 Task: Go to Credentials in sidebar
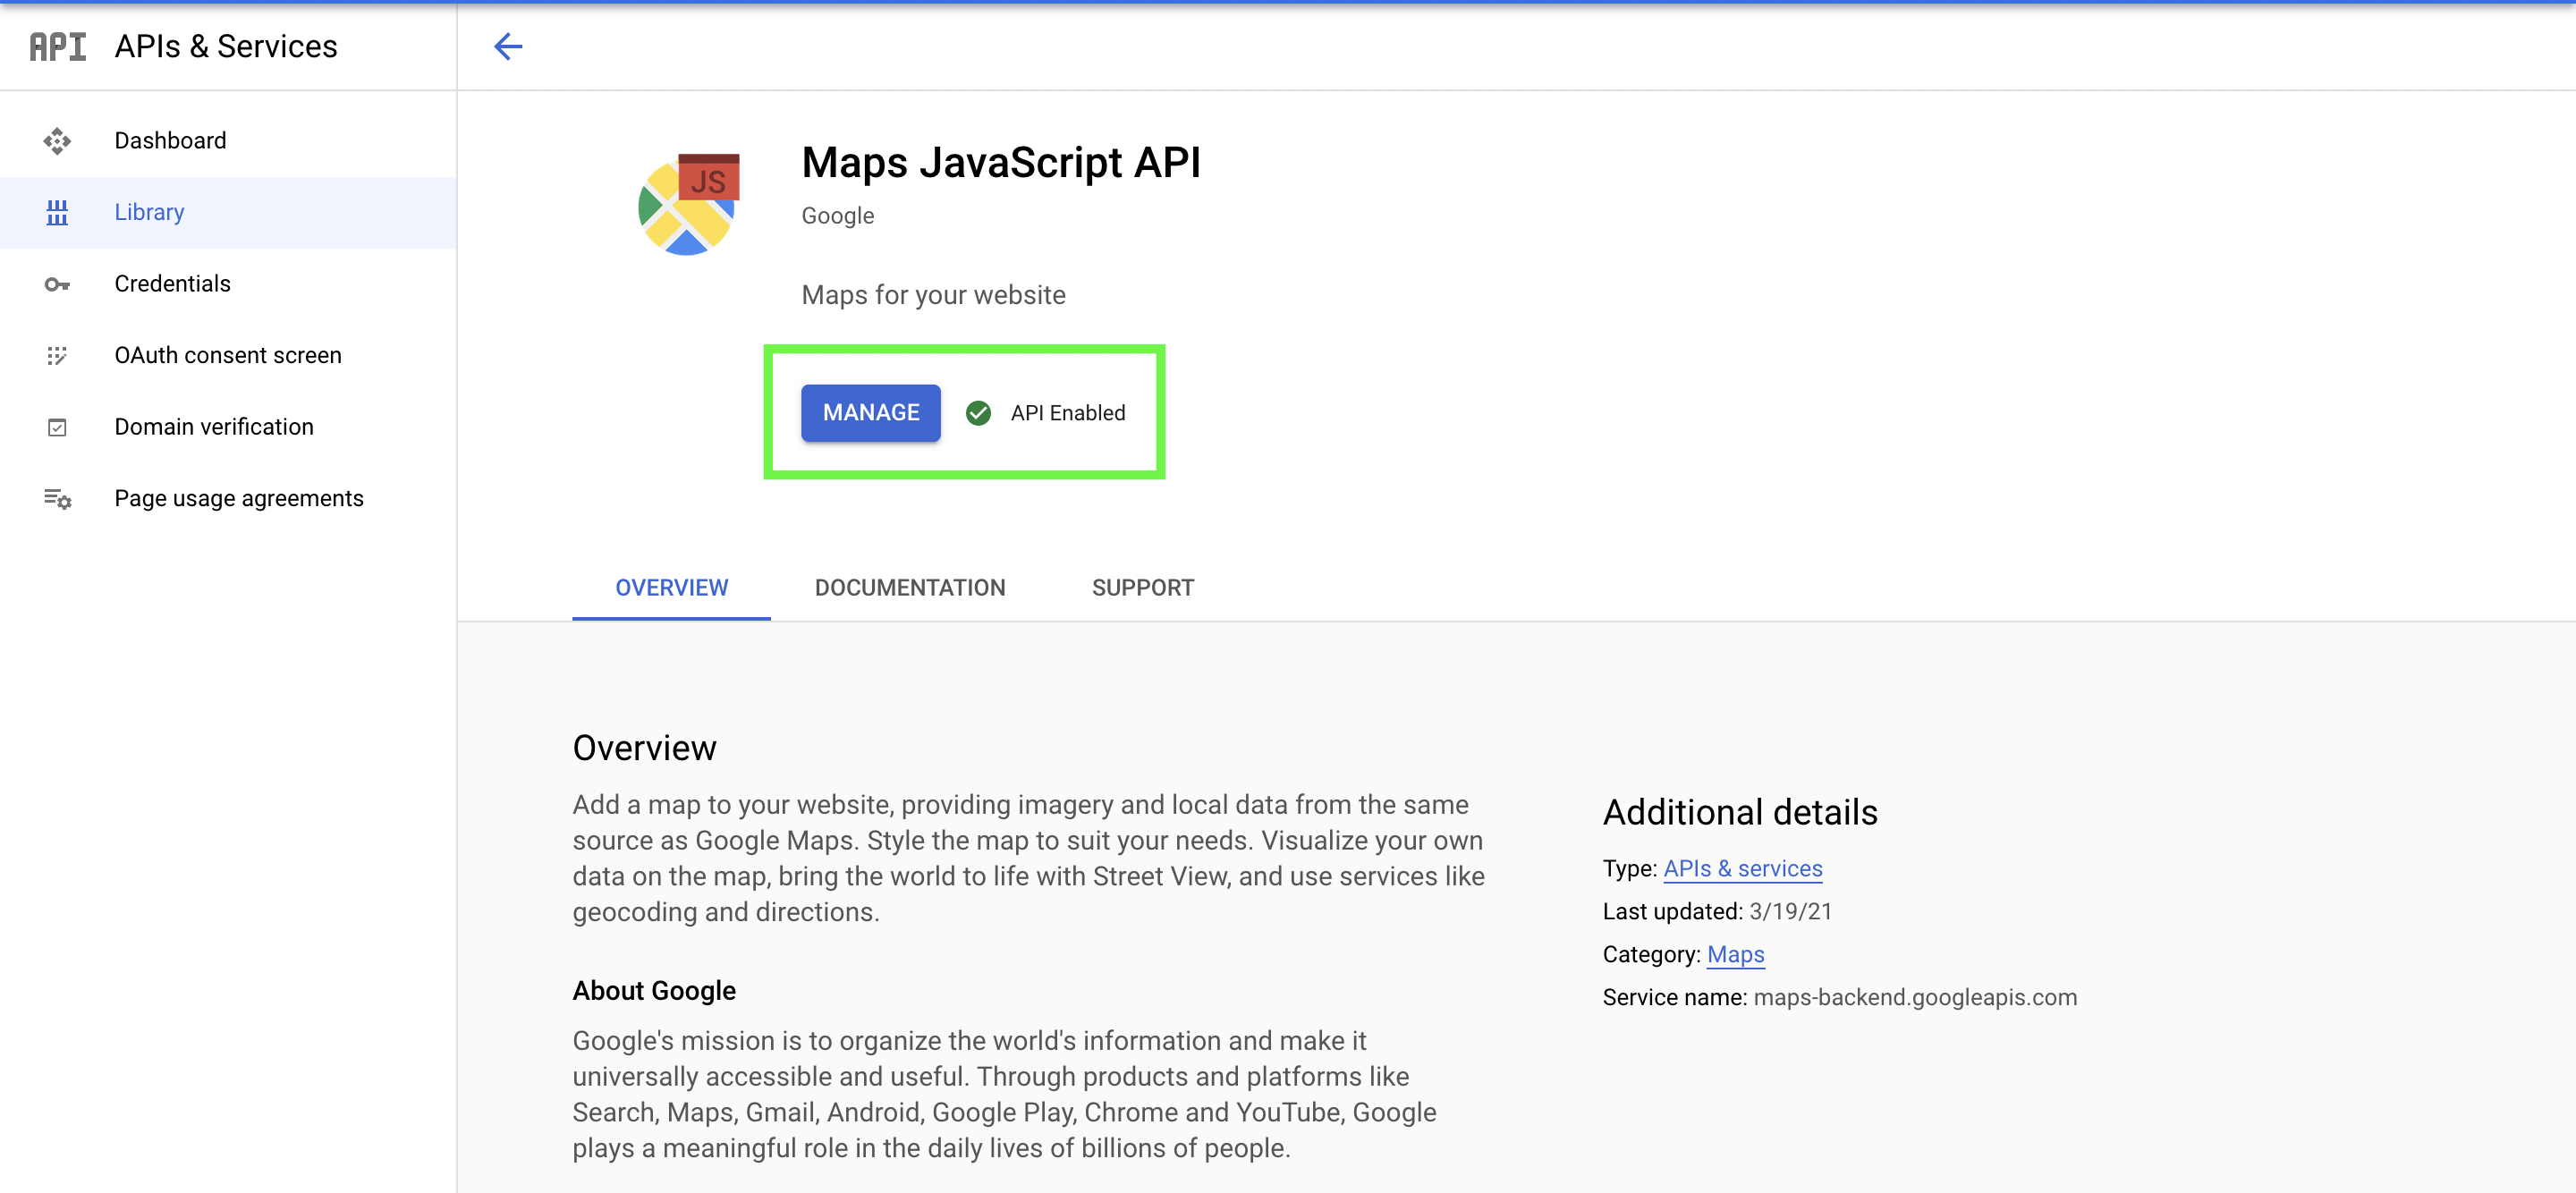(172, 284)
